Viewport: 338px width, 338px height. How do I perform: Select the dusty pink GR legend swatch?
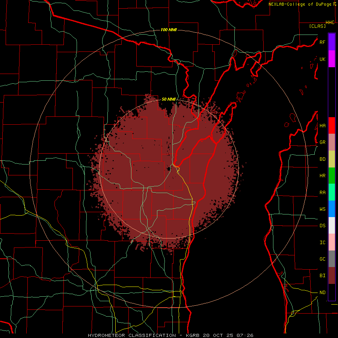coord(332,142)
